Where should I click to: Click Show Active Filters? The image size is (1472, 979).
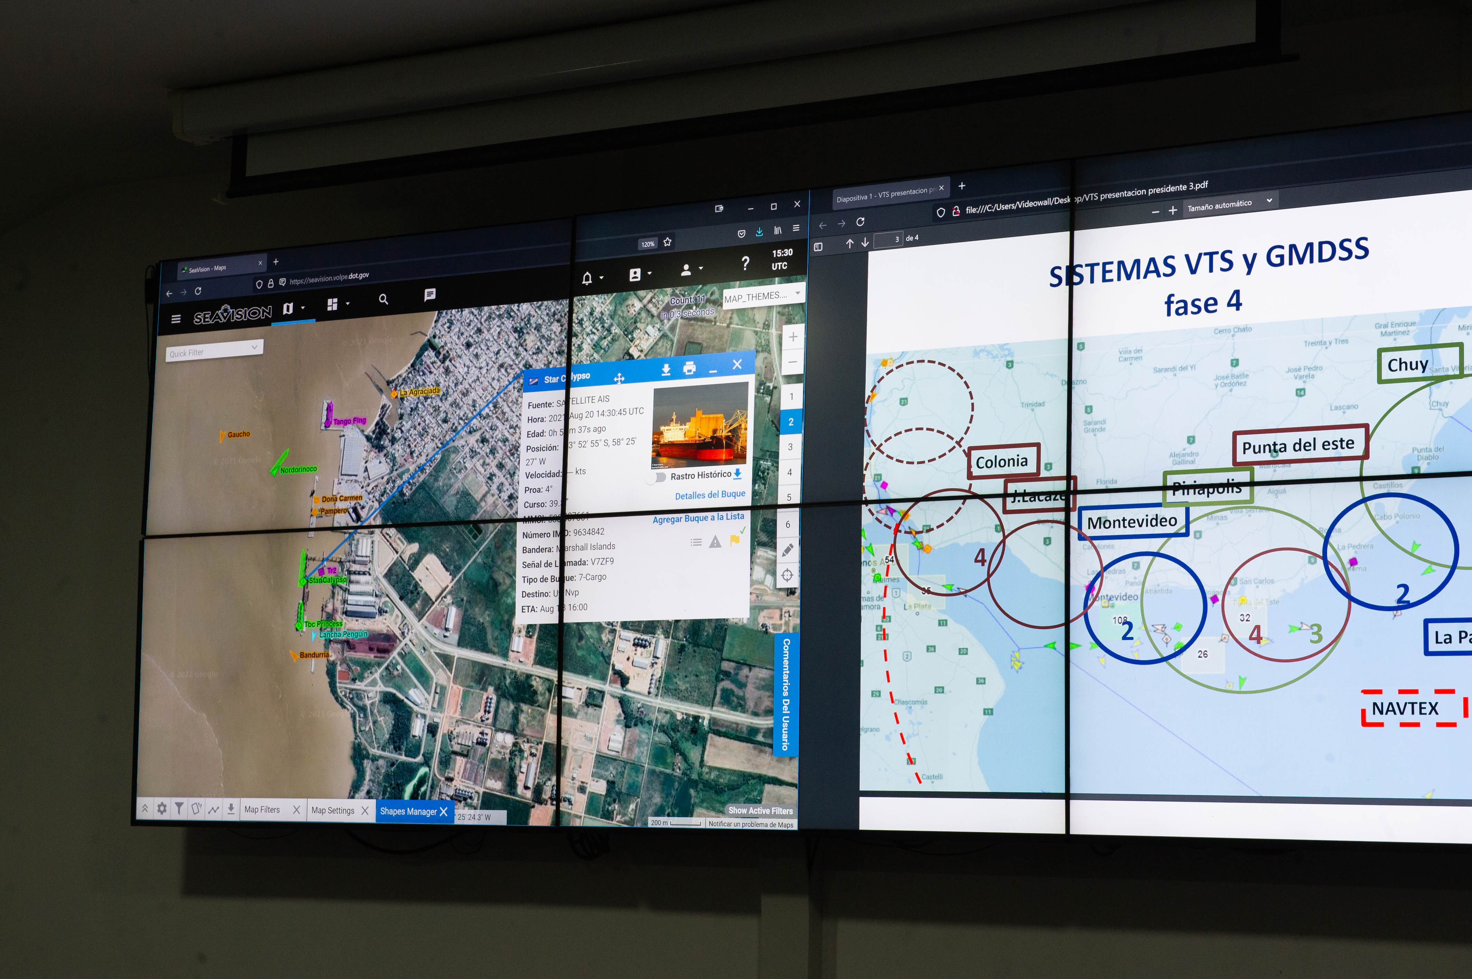[761, 810]
